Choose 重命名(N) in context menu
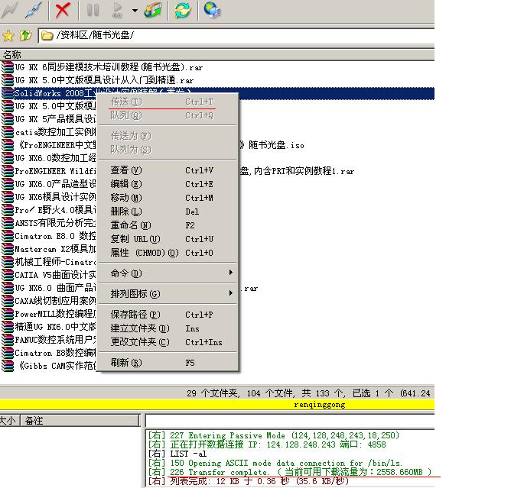Viewport: 524px width, 488px height. point(169,225)
